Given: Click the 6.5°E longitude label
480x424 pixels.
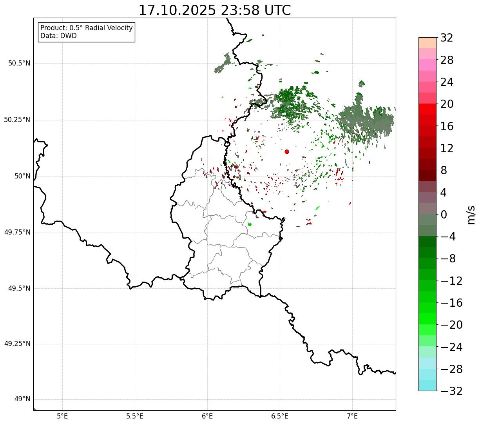Looking at the screenshot, I should click(x=280, y=416).
